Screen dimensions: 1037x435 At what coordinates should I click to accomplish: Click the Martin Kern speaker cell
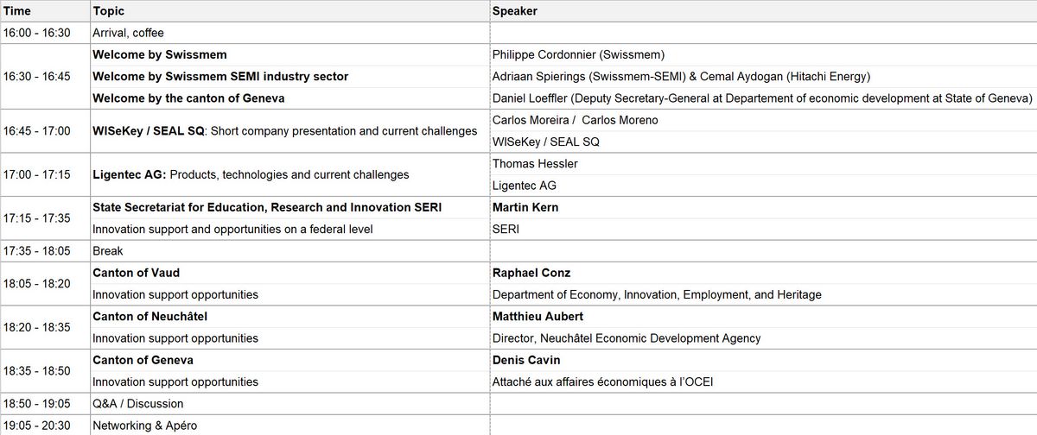point(525,207)
